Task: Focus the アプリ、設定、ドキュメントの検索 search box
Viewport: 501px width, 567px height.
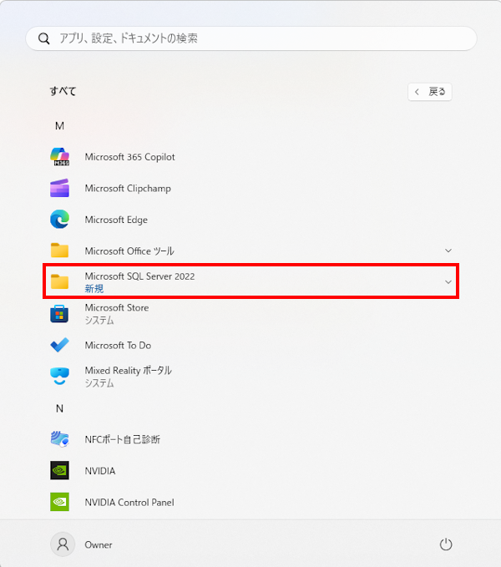Action: click(251, 38)
